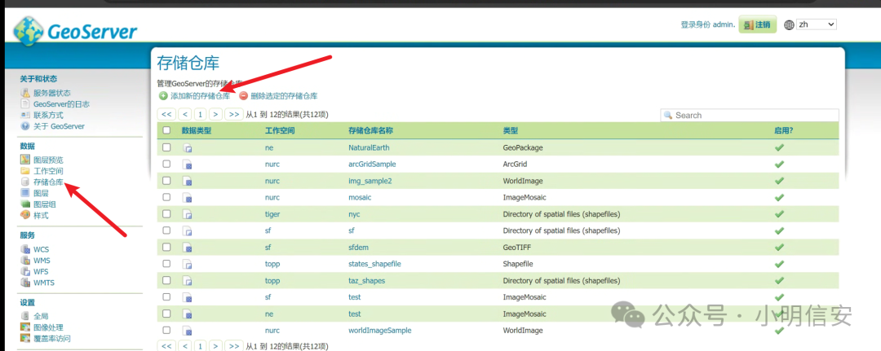Click the GeoServer logo
Image resolution: width=881 pixels, height=351 pixels.
[75, 31]
